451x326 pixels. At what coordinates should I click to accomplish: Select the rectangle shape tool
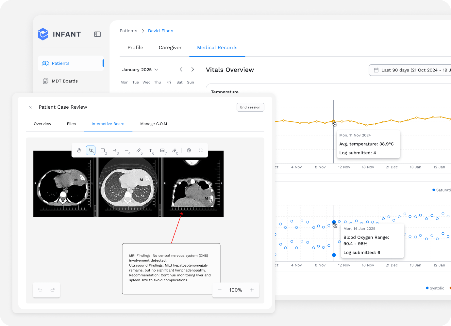[103, 150]
